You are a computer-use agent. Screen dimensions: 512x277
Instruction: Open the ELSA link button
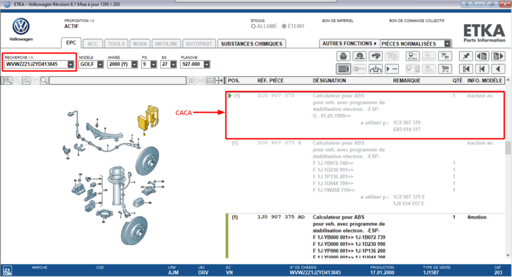coord(413,56)
